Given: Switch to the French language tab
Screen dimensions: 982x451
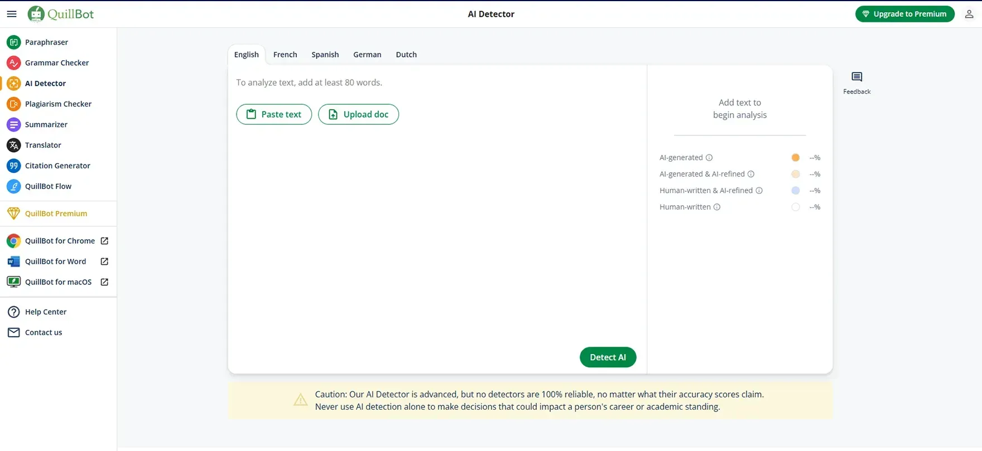Looking at the screenshot, I should pos(285,55).
